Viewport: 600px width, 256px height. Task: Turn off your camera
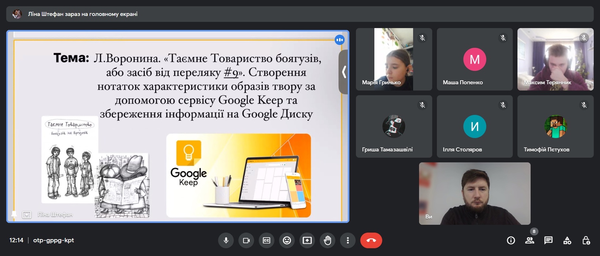tap(246, 240)
